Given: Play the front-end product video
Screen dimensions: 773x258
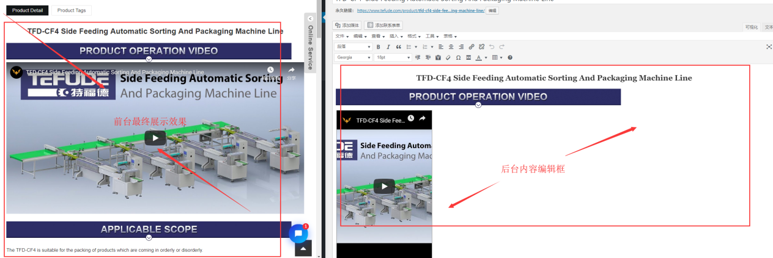Looking at the screenshot, I should (155, 138).
